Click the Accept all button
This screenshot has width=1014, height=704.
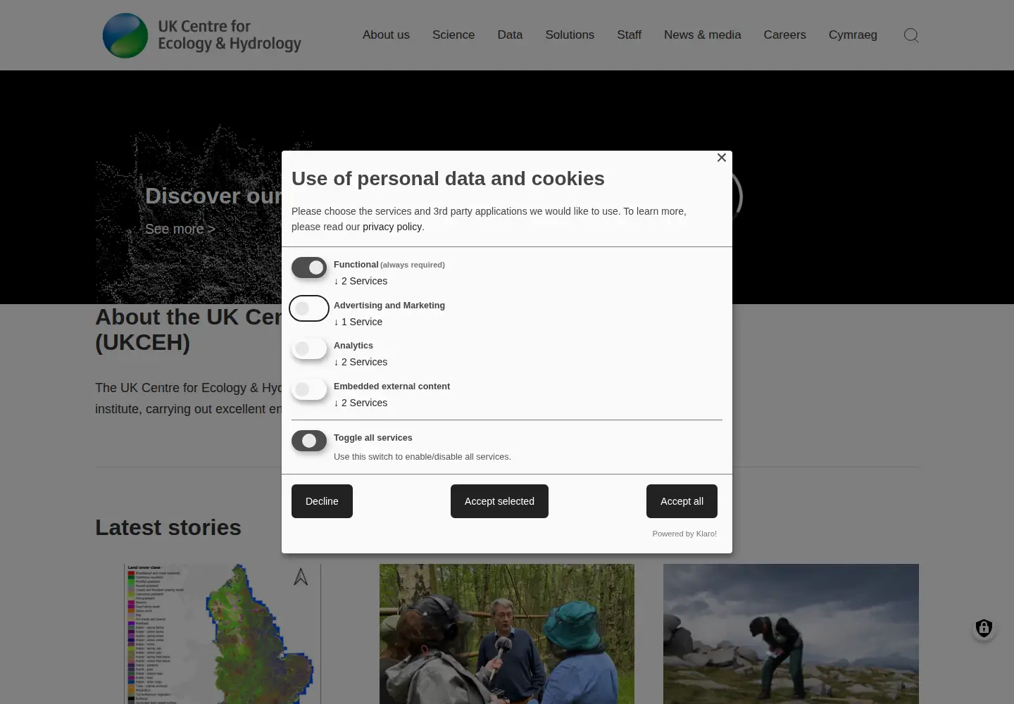(682, 501)
